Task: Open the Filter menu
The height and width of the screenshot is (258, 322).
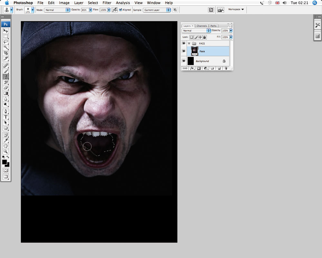Action: pos(107,3)
